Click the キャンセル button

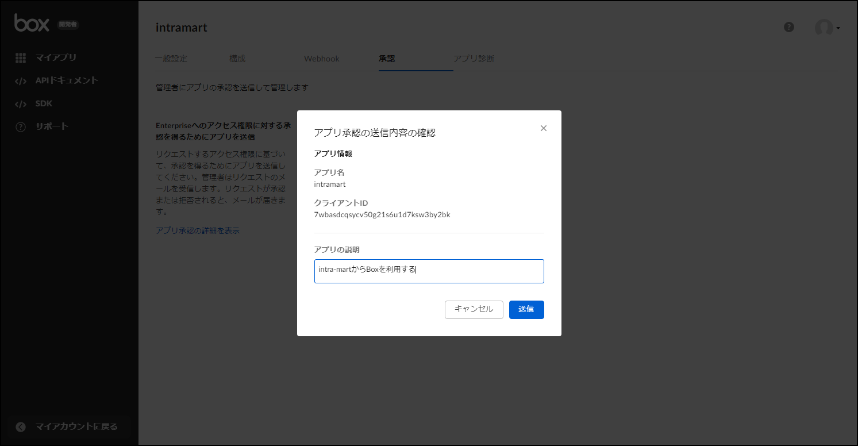(474, 309)
